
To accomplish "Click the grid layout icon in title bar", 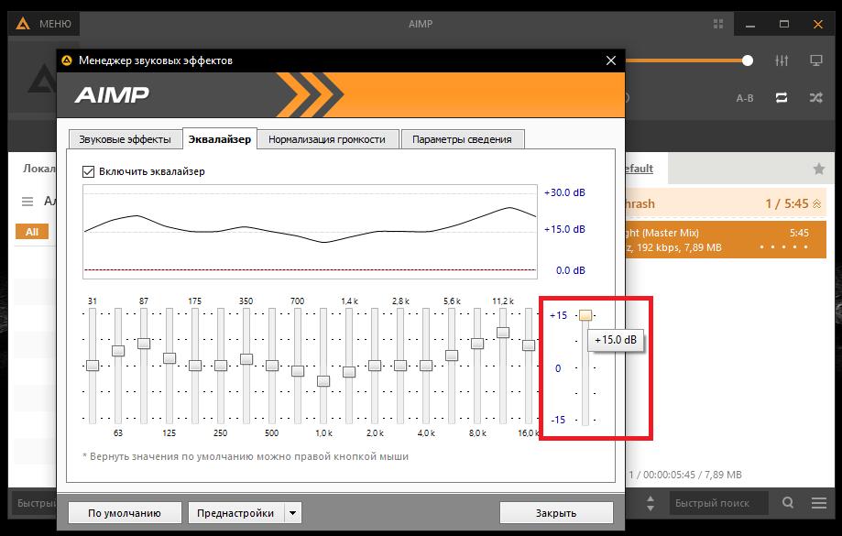I will coord(718,24).
